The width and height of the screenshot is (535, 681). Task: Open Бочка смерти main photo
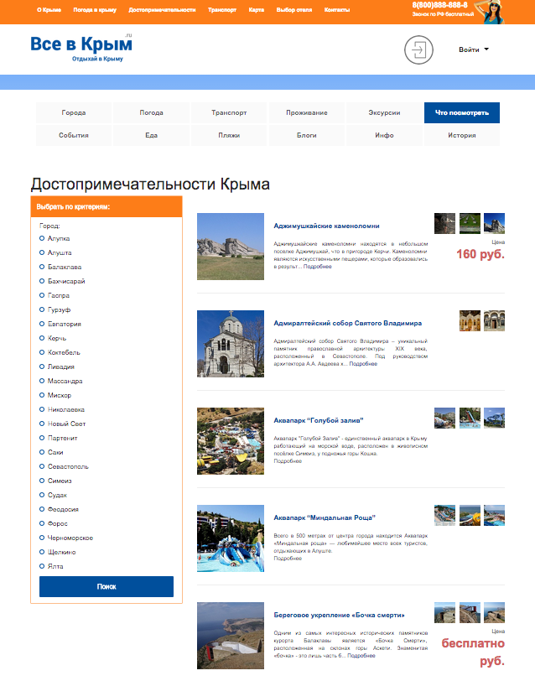coord(231,636)
